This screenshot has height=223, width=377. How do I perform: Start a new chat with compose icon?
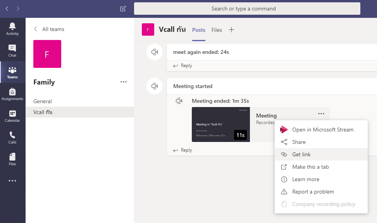[123, 9]
